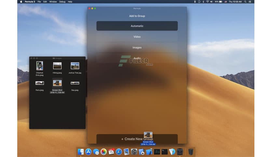Open the Wi-Fi status menu
Viewport: 272px width, 157px height.
[x=208, y=2]
